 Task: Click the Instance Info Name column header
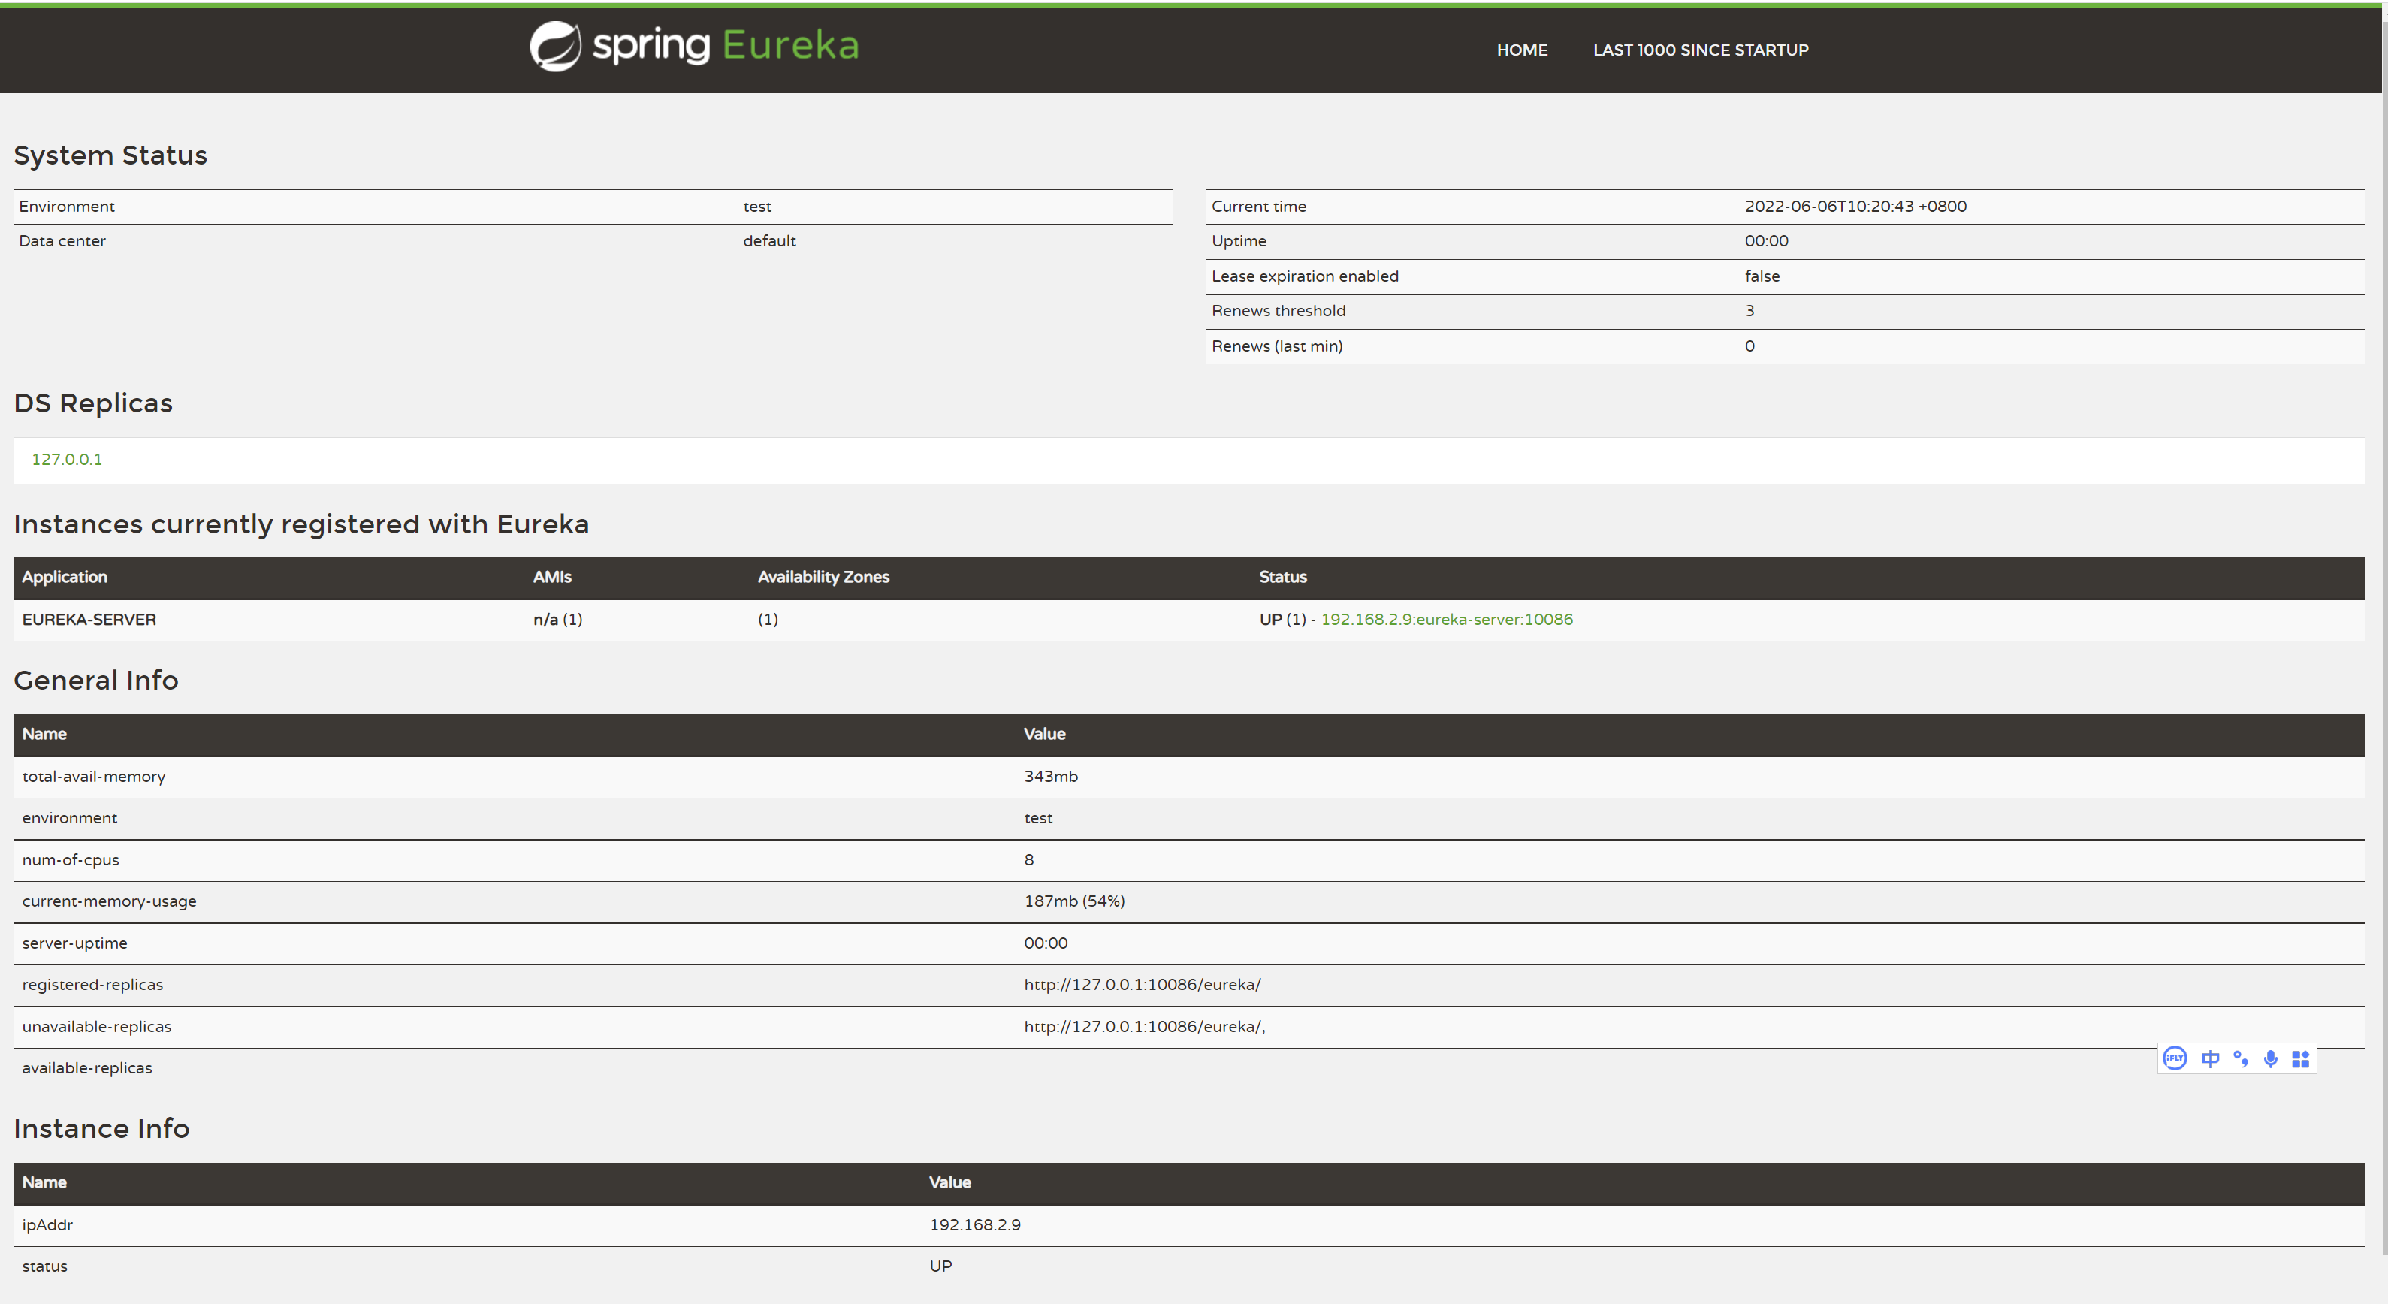pos(44,1182)
